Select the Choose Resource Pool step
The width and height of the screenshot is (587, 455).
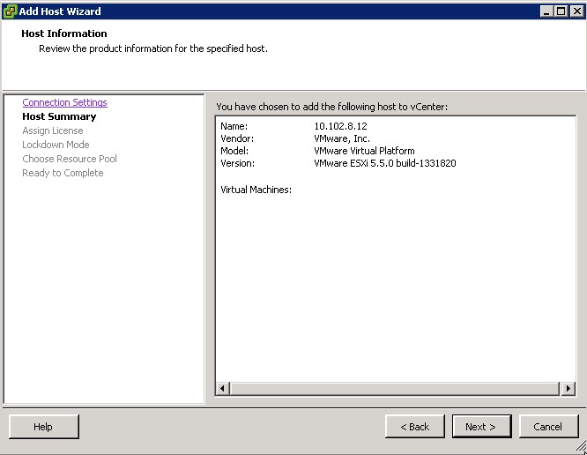pos(70,159)
